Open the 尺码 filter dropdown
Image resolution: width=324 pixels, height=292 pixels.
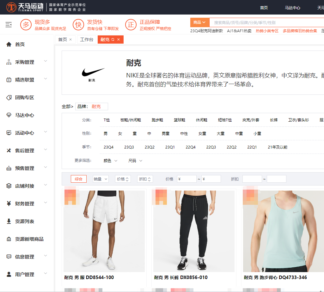click(x=135, y=161)
